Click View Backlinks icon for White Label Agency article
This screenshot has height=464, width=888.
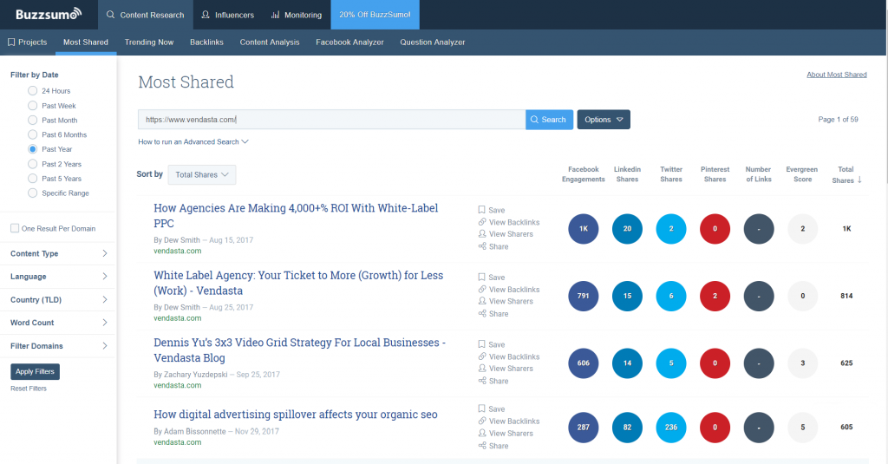tap(482, 290)
